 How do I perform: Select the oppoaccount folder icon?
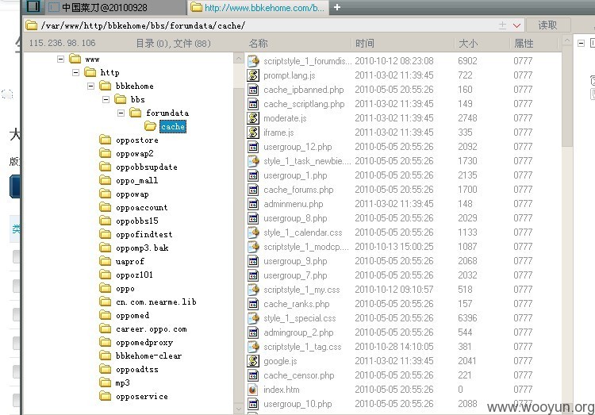point(105,207)
